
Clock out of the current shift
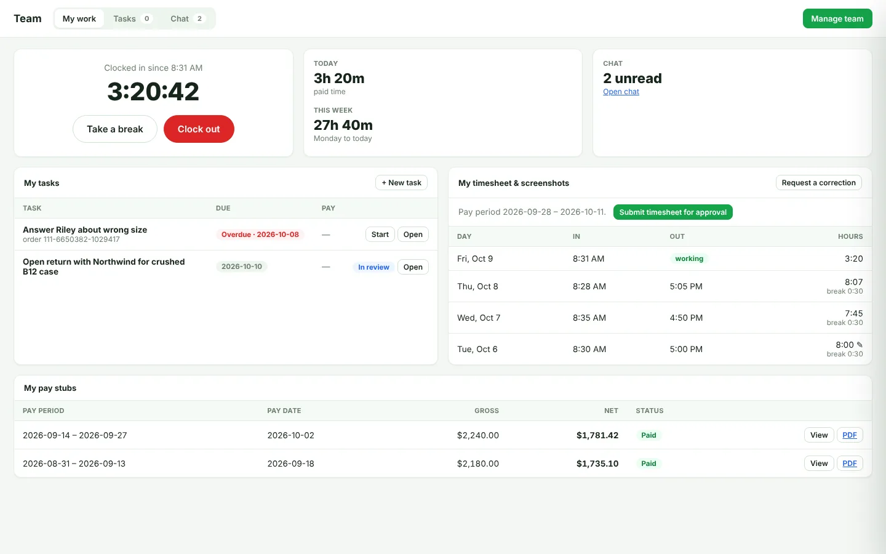click(199, 129)
